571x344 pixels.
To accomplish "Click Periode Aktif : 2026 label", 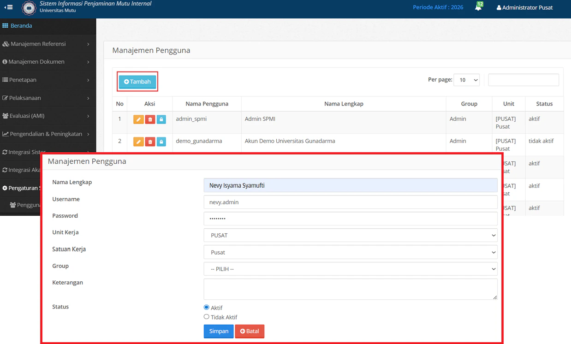I will tap(438, 7).
